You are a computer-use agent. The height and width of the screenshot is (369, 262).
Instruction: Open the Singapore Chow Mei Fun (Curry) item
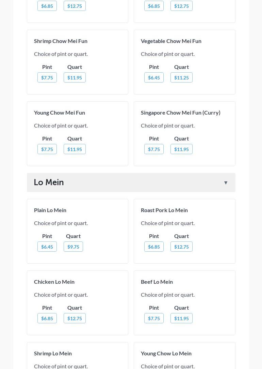point(180,113)
